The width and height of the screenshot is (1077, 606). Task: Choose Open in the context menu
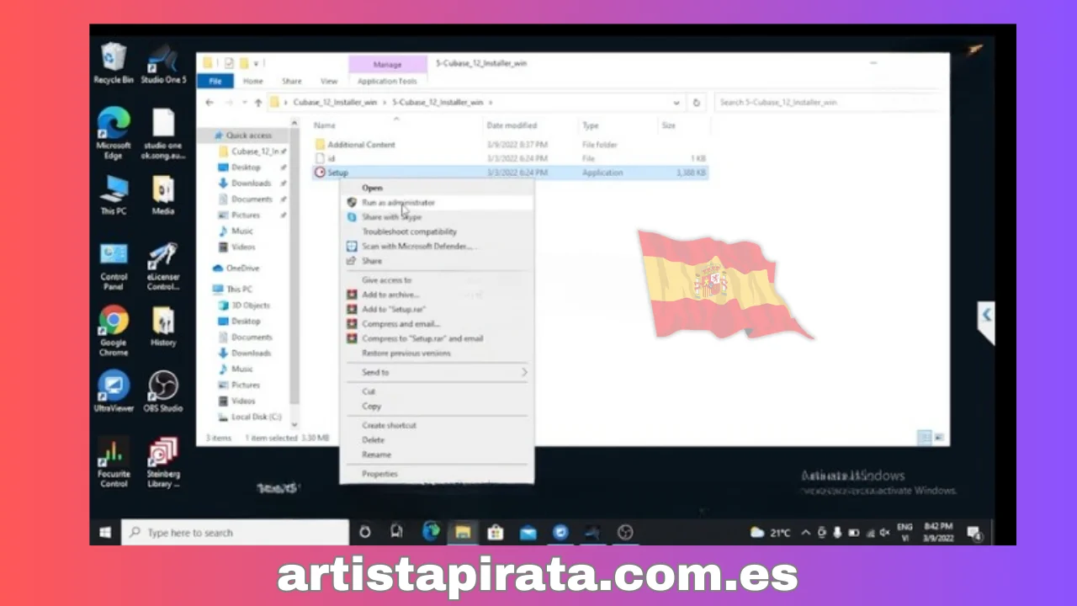[x=437, y=188]
